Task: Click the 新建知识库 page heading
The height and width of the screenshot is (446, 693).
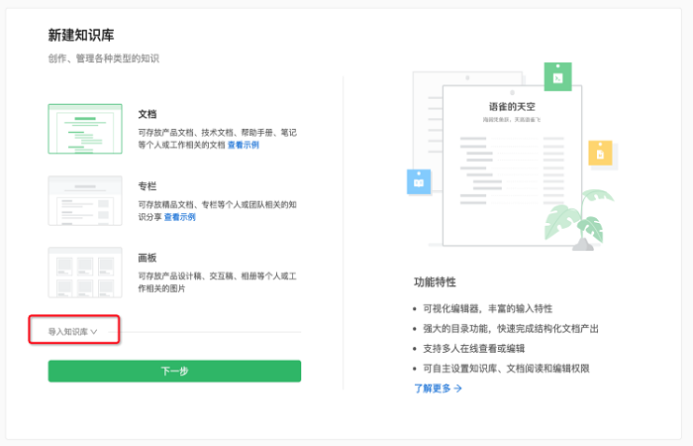Action: point(81,36)
